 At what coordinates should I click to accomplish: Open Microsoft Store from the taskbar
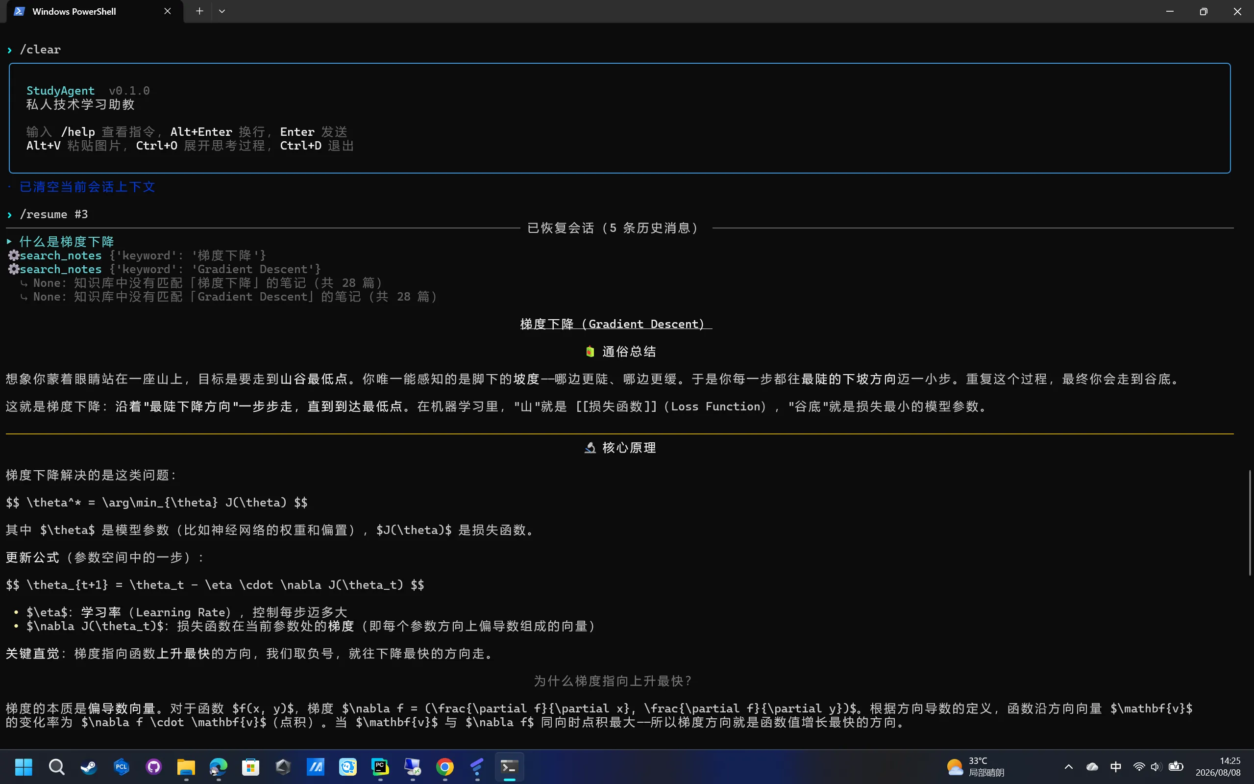[251, 766]
